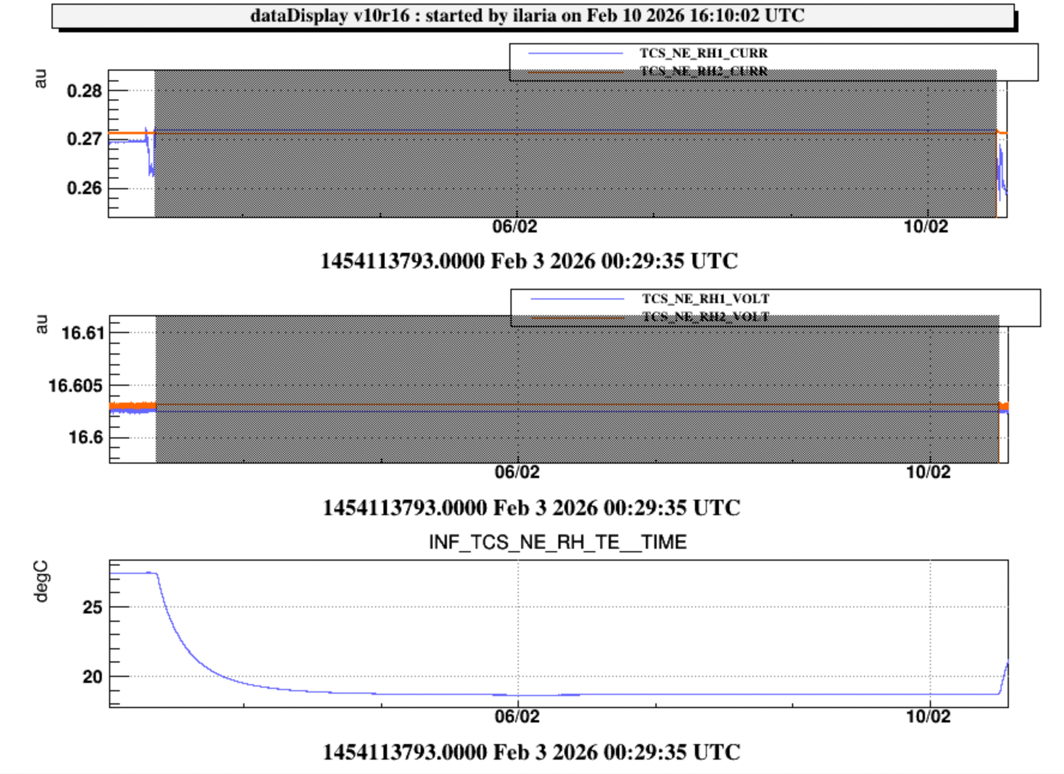Image resolution: width=1064 pixels, height=774 pixels.
Task: Click the au axis label of the voltage plot
Action: coord(41,324)
